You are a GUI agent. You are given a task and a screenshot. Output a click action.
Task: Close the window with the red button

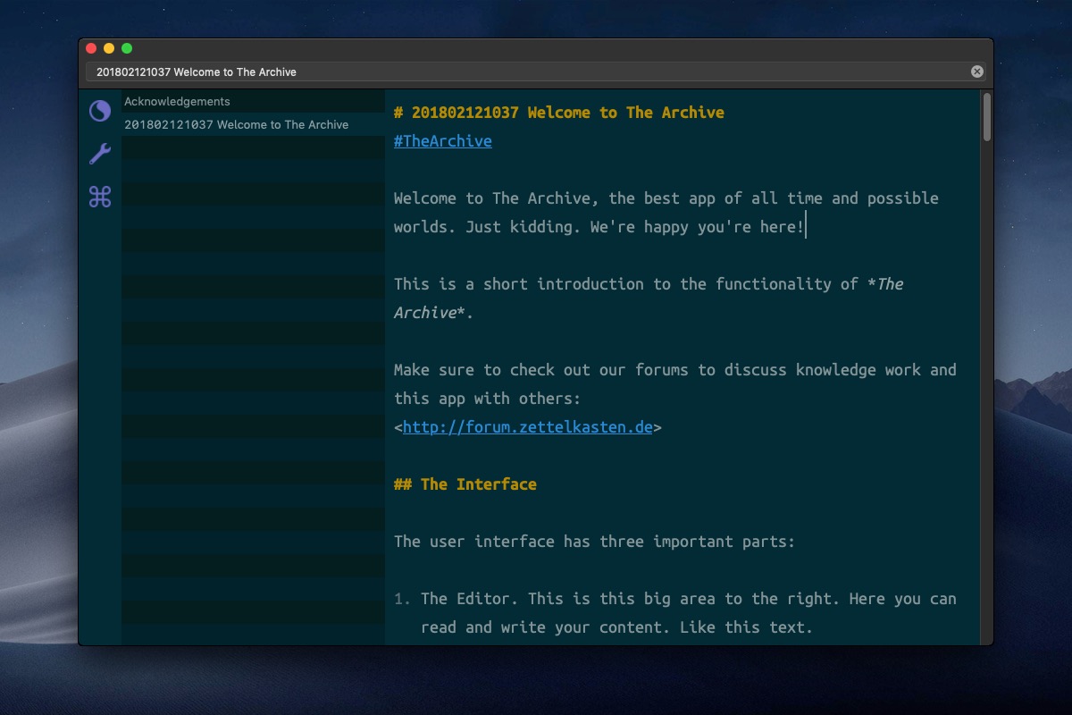91,48
